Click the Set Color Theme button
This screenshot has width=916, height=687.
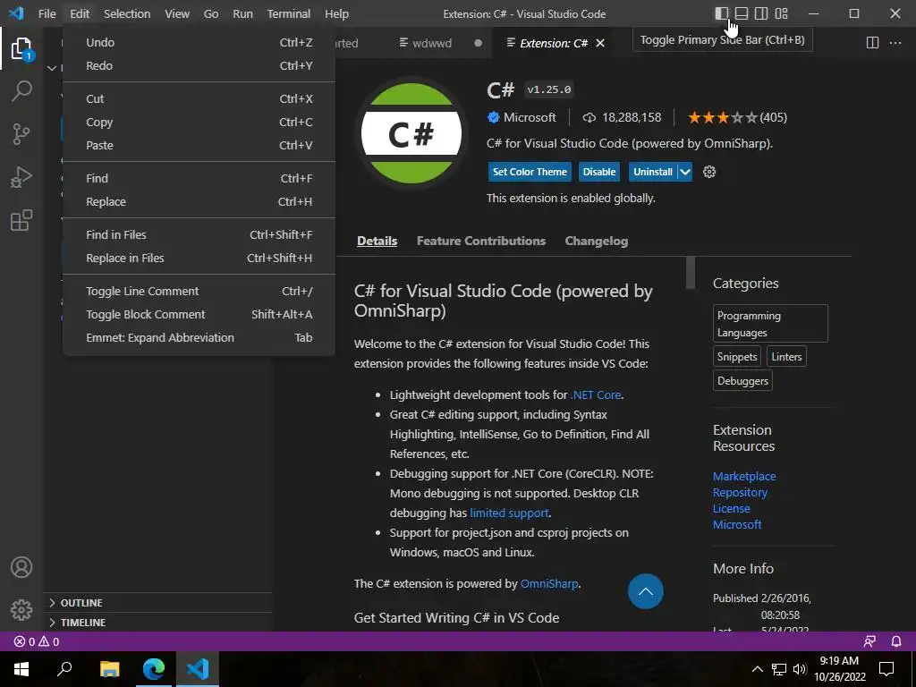(530, 172)
